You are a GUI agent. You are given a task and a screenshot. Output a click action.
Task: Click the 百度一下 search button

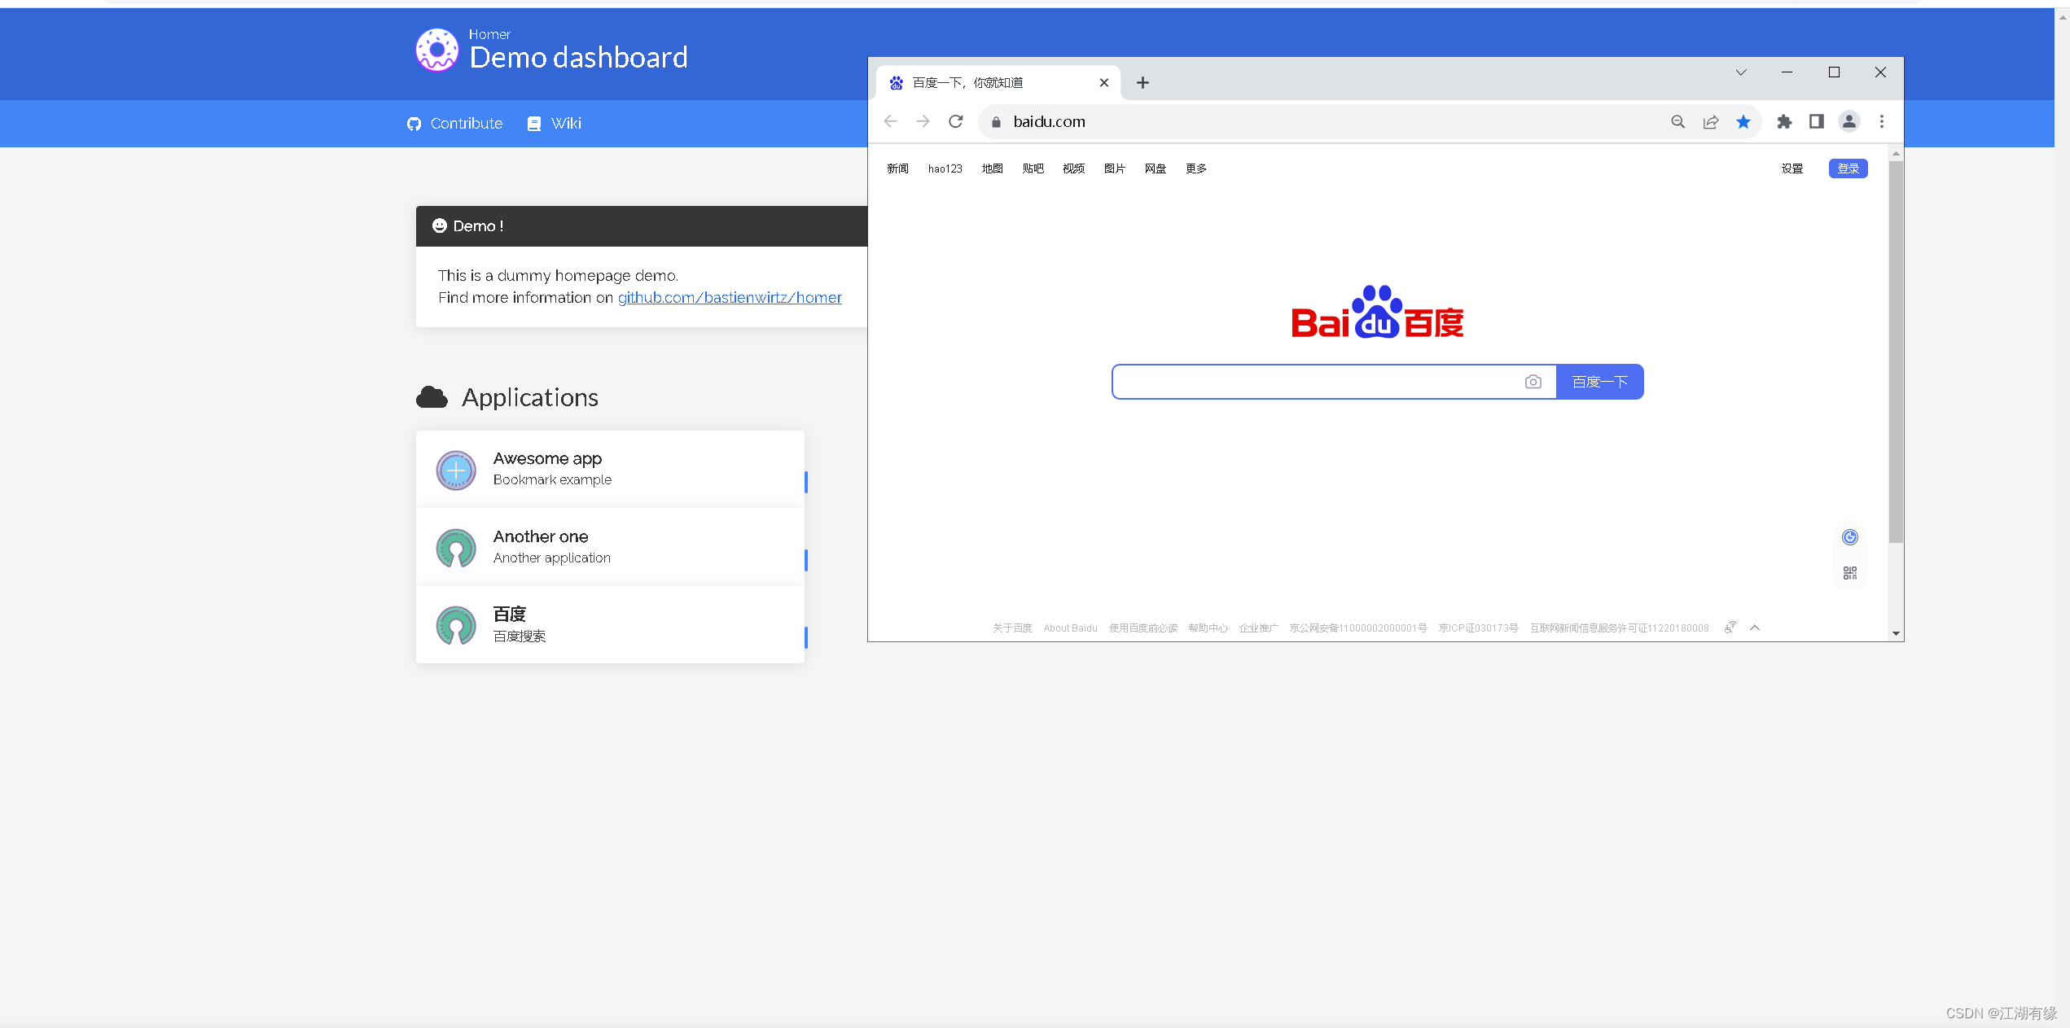[1599, 382]
